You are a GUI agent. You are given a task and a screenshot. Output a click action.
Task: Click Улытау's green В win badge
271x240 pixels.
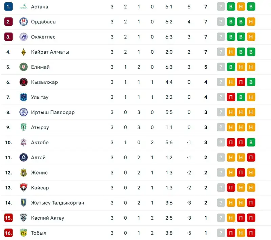pos(241,97)
